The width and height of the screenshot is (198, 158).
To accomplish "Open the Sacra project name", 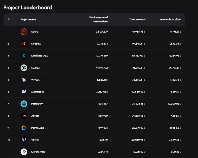I will click(35, 32).
